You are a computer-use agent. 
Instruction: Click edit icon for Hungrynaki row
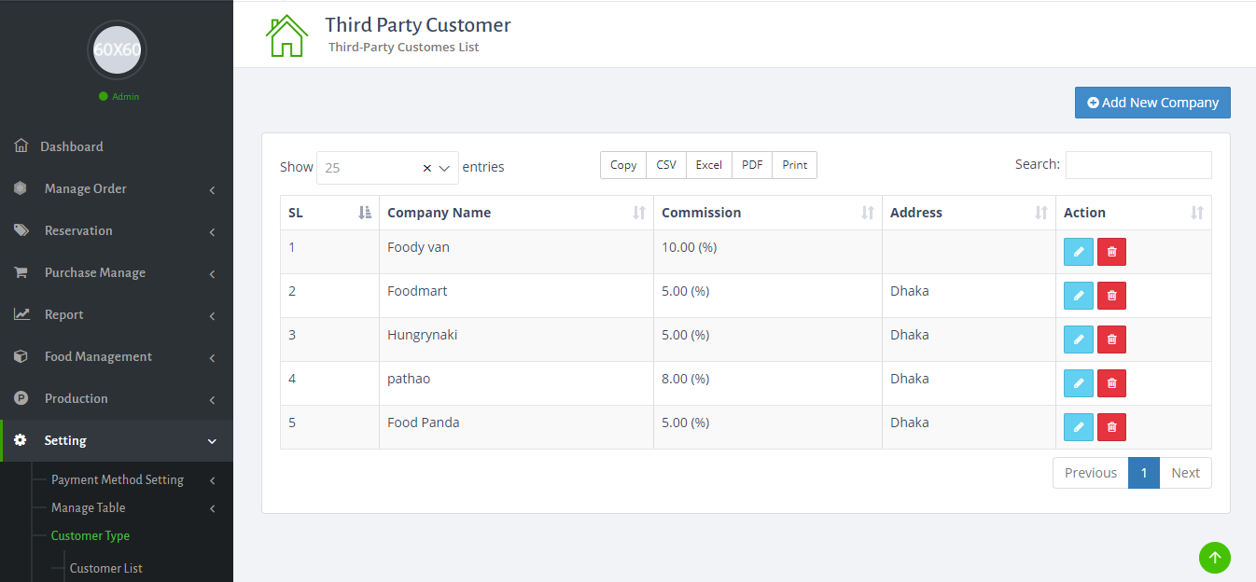coord(1078,339)
